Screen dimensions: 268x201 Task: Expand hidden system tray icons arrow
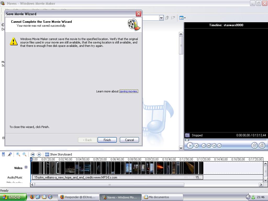[248, 197]
